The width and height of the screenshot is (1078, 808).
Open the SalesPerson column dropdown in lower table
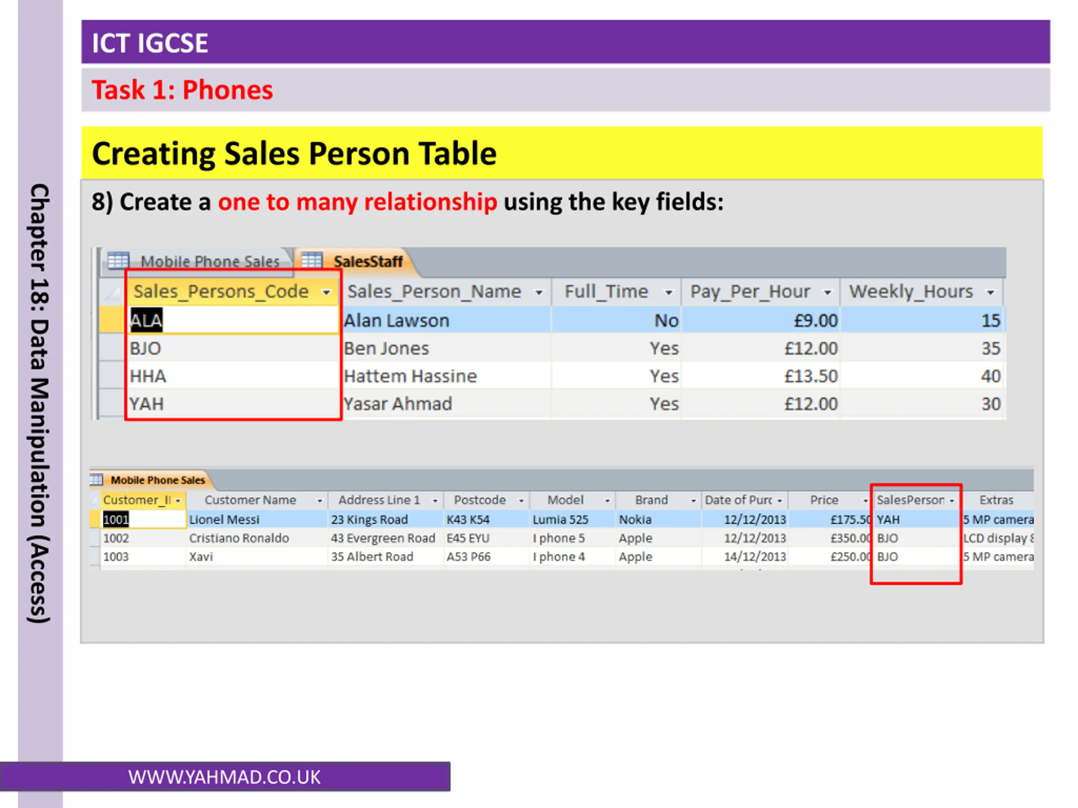pos(951,500)
